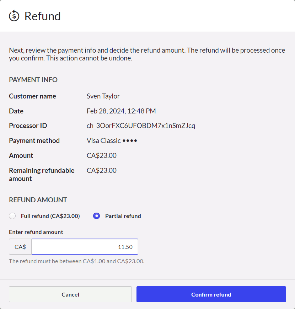Click the Payment method label
Viewport: 295px width, 309px height.
(x=34, y=140)
